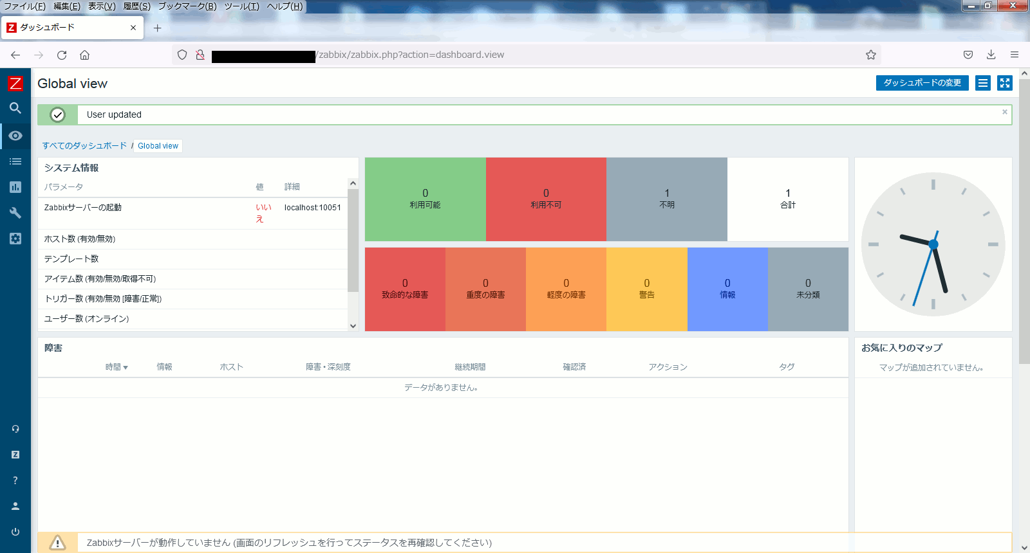The width and height of the screenshot is (1030, 553).
Task: Open Inventory list menu in sidebar
Action: click(15, 161)
